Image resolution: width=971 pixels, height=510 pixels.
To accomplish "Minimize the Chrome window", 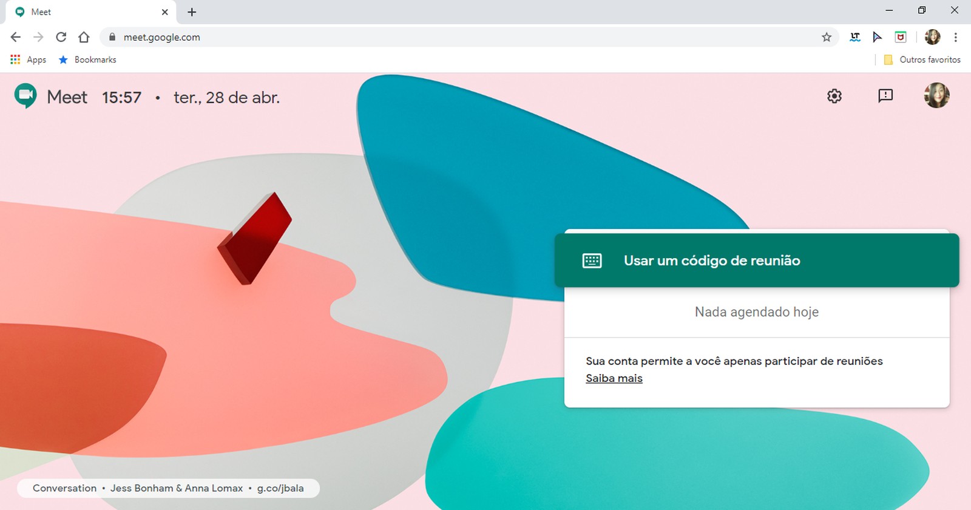I will (889, 10).
